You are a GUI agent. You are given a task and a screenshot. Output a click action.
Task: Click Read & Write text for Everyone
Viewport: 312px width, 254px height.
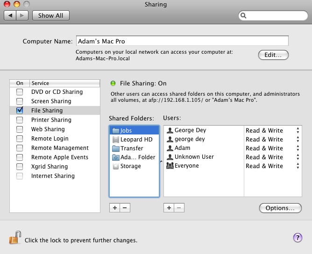coord(264,166)
